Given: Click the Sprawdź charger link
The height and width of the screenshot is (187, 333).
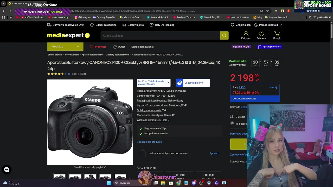Looking at the screenshot, I should 215,153.
